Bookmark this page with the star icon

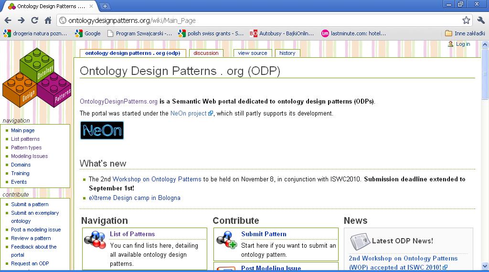pos(466,21)
